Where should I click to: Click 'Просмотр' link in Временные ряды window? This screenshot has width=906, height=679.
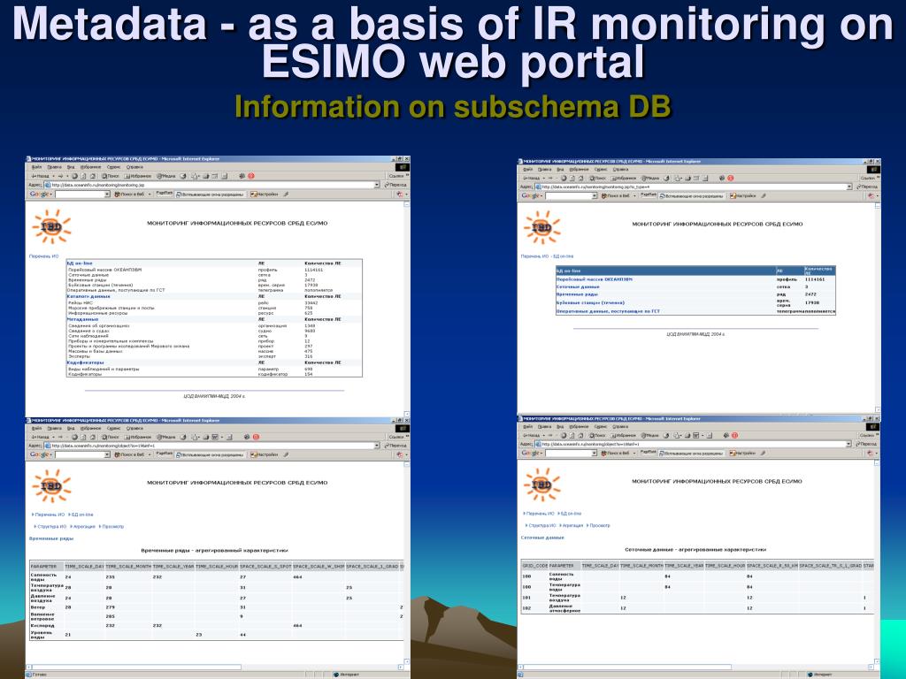point(111,527)
